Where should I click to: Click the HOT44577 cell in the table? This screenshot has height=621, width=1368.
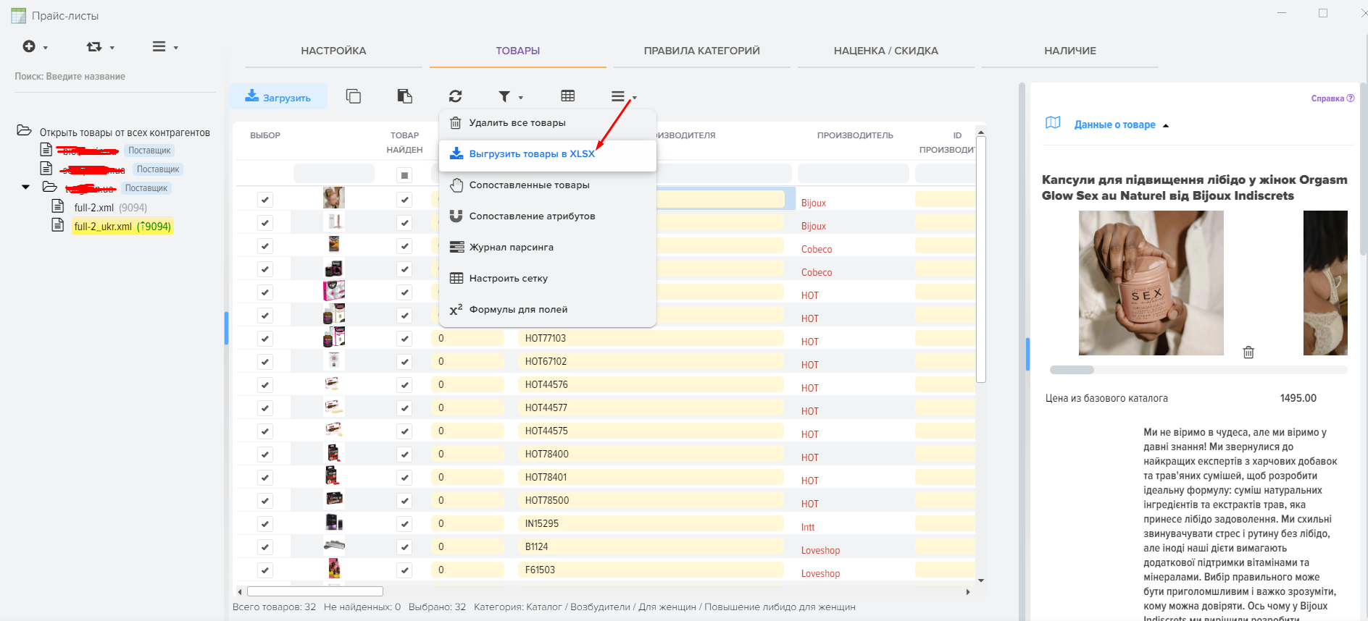[x=650, y=407]
